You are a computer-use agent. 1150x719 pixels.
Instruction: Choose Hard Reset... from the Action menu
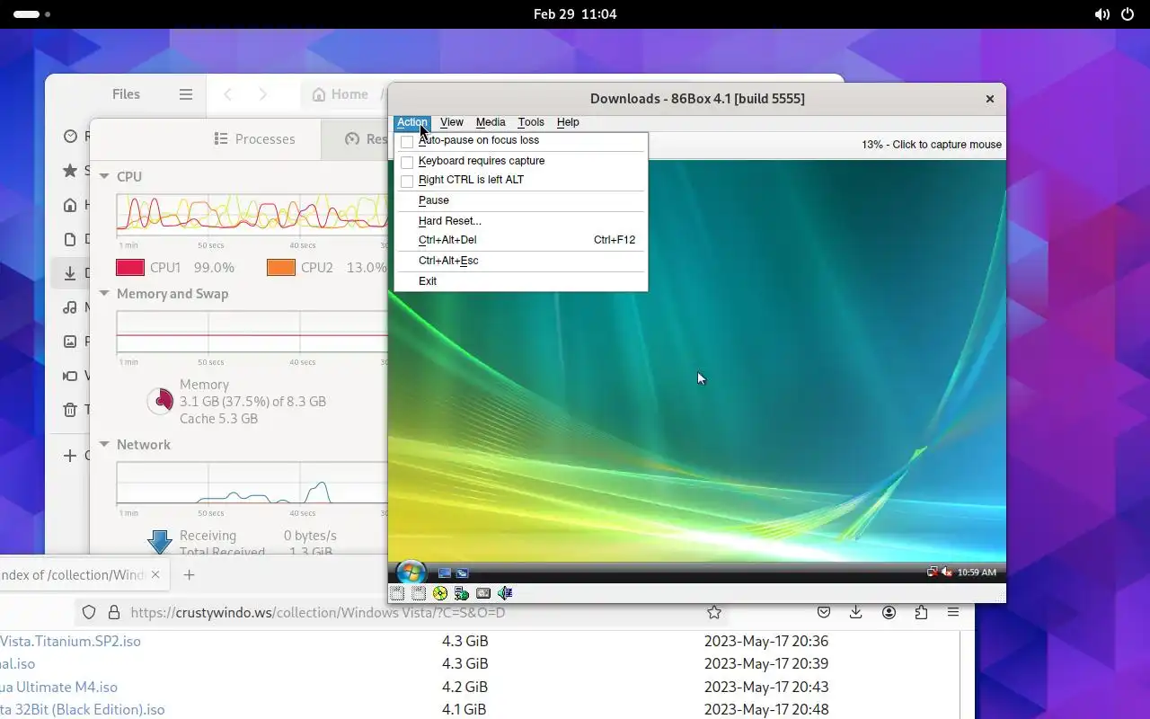521,221
